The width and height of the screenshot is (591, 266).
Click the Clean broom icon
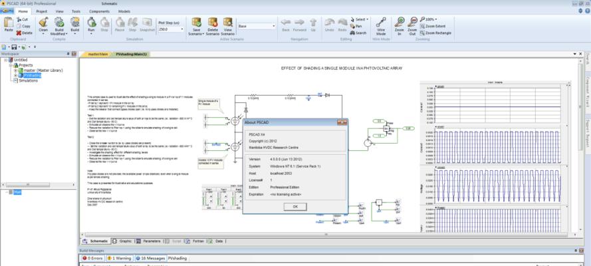pos(43,22)
